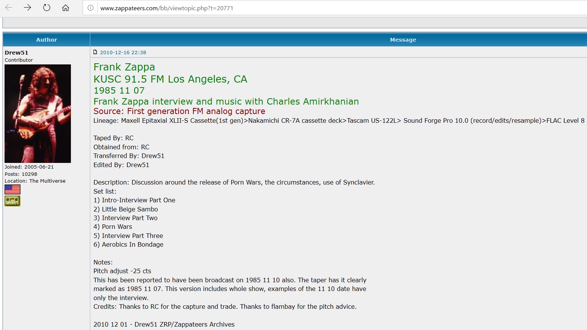
Task: Select the 'Posts: 10298' text
Action: coord(21,174)
